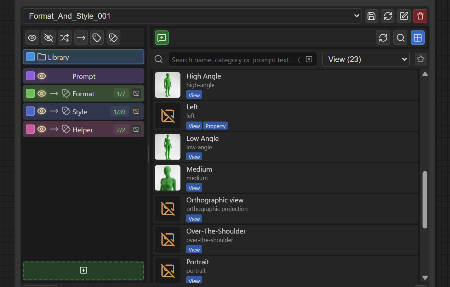The image size is (450, 287).
Task: Click the crossed tag toolbar icon
Action: [113, 38]
